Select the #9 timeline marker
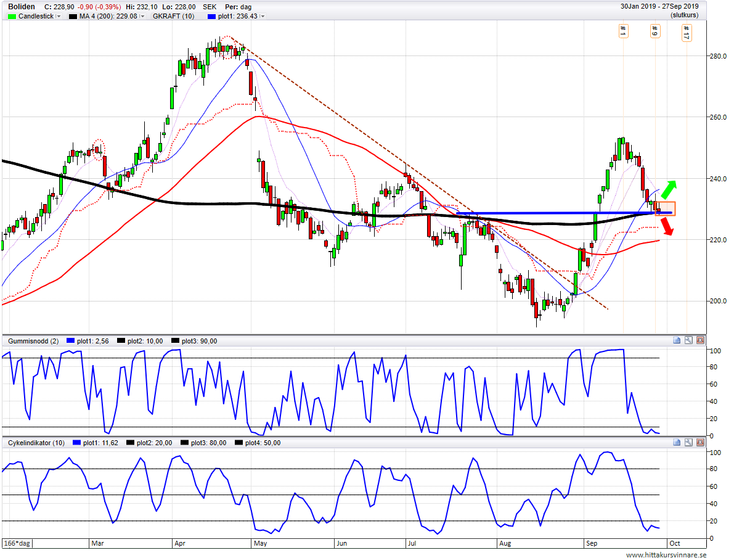 tap(655, 31)
